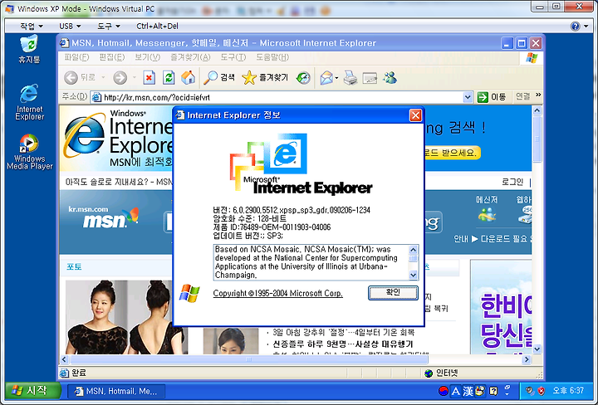Click the 확인 button in About dialog

coord(393,293)
